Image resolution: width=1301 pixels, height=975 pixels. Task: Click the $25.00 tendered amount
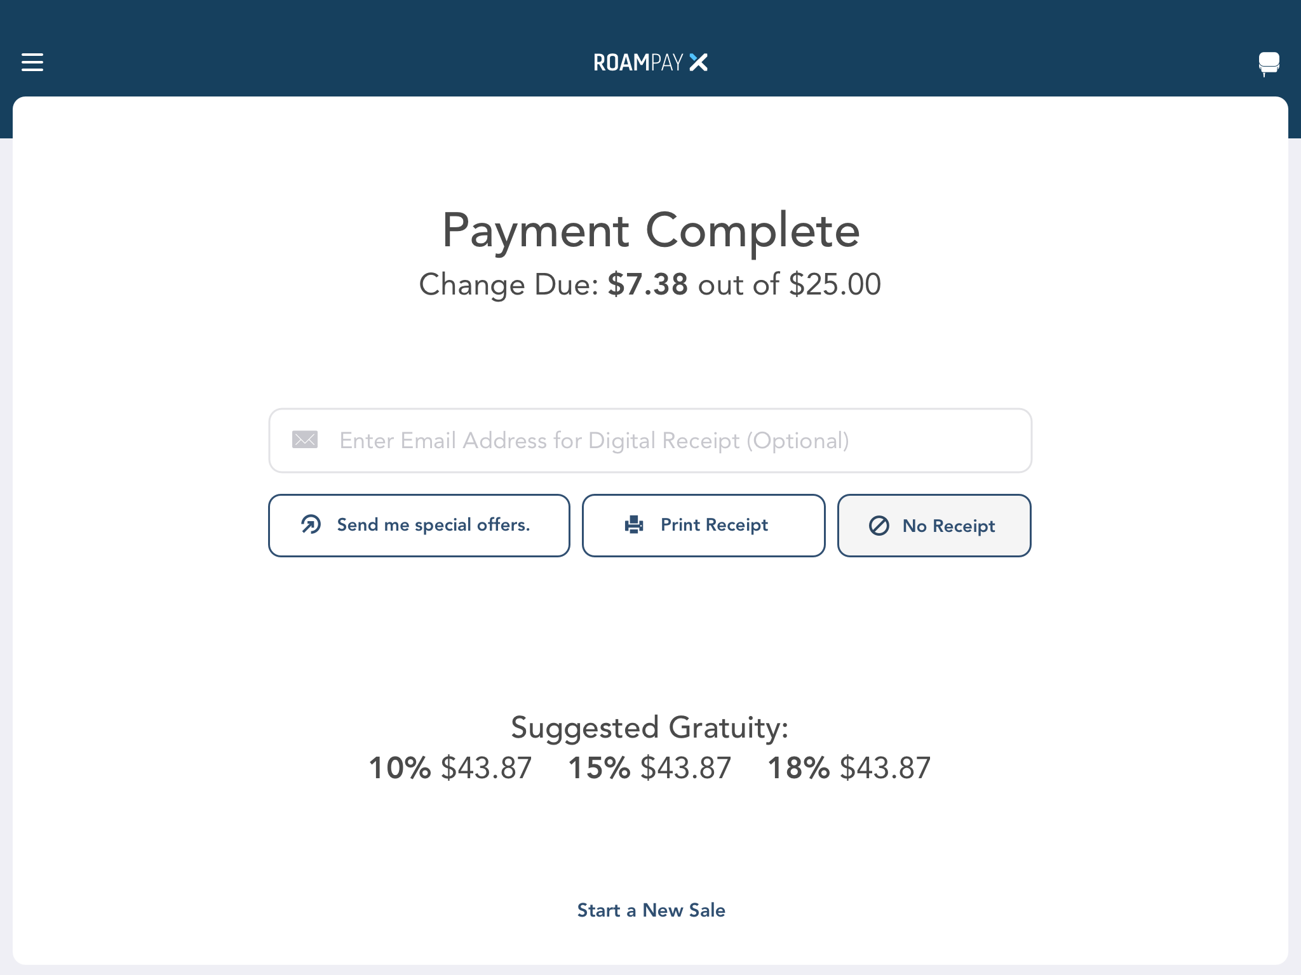click(835, 284)
